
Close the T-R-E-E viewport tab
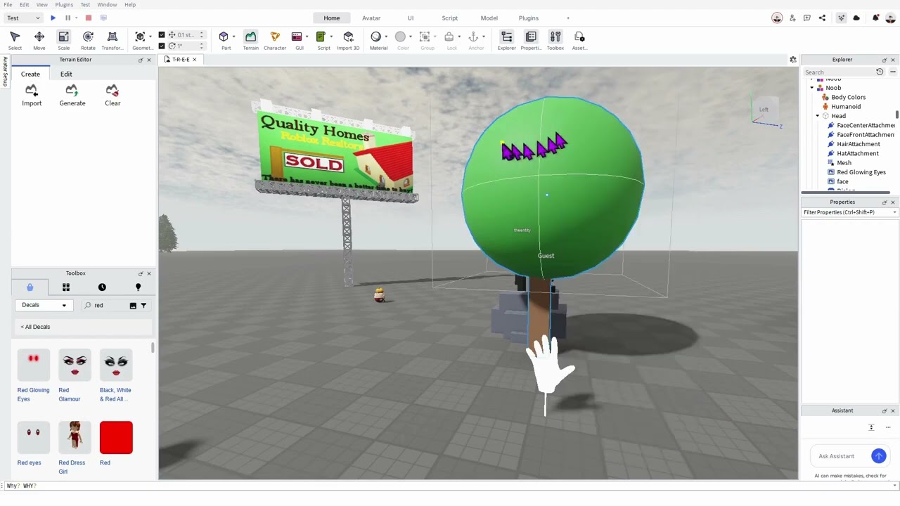(195, 60)
